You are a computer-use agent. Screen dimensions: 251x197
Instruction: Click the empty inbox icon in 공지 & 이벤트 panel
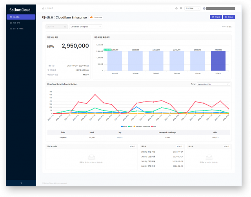click(x=91, y=157)
